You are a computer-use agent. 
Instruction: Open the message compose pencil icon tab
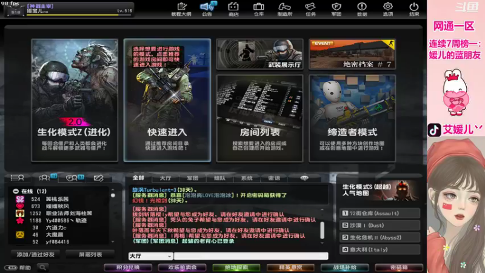click(98, 178)
